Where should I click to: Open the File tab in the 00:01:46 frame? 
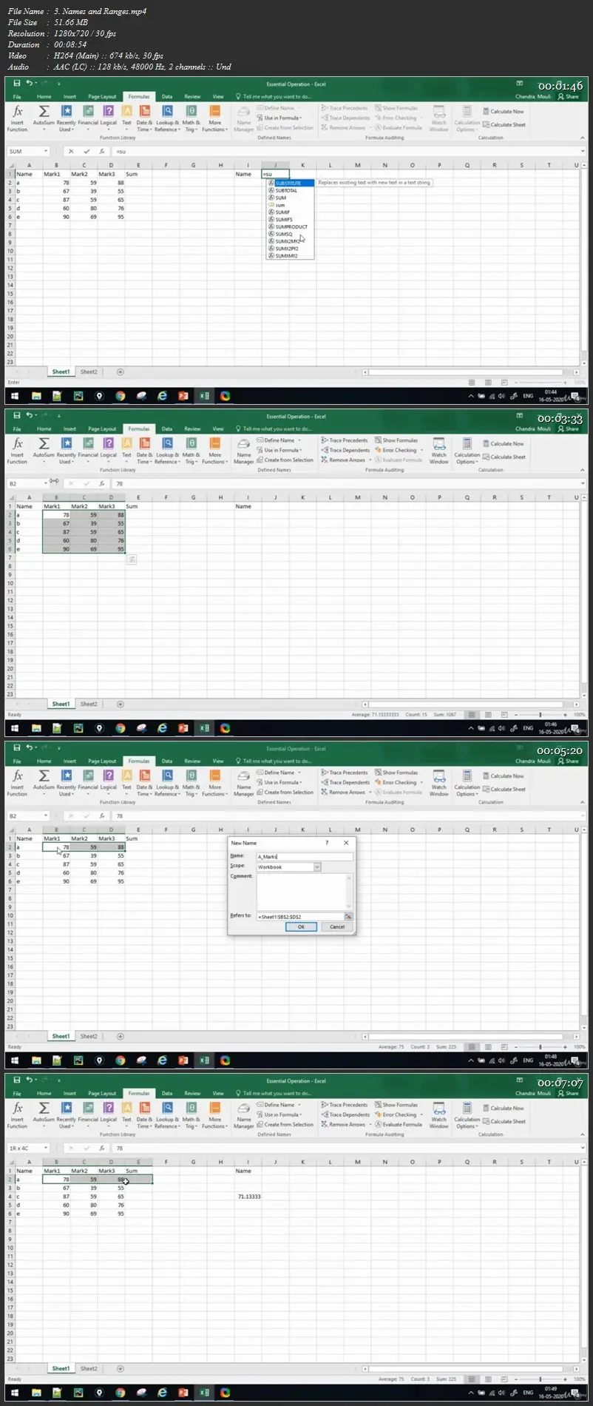17,97
